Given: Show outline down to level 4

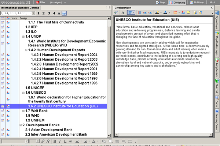Looking at the screenshot, I should (54, 13).
